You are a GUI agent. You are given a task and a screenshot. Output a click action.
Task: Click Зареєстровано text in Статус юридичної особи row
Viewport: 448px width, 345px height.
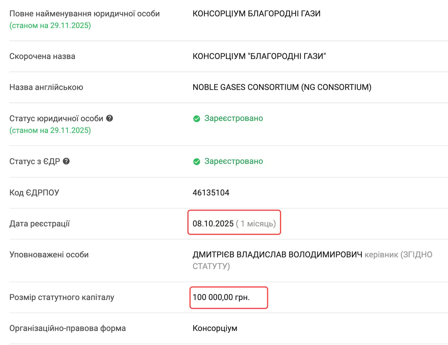(233, 118)
